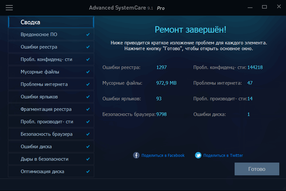
Task: Click performance problems value 14
Action: pyautogui.click(x=250, y=99)
